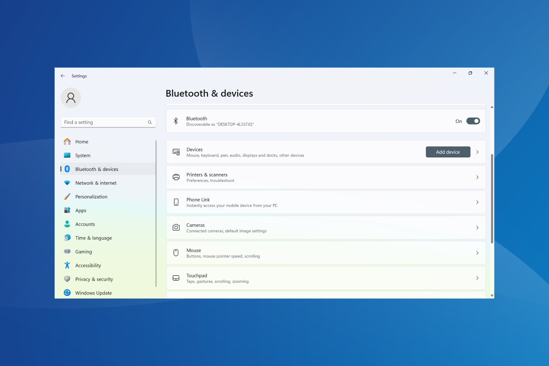Open Privacy & security settings
Screen dimensions: 549x366
tap(108, 279)
